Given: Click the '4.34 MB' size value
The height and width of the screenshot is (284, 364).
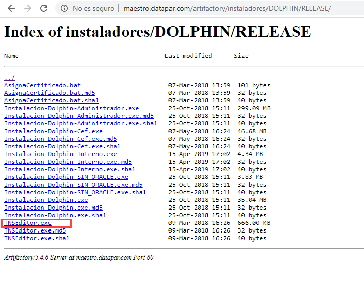Looking at the screenshot, I should point(250,154).
